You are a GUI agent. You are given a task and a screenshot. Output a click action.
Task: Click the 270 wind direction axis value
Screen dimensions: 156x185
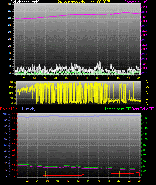(x=11, y=88)
